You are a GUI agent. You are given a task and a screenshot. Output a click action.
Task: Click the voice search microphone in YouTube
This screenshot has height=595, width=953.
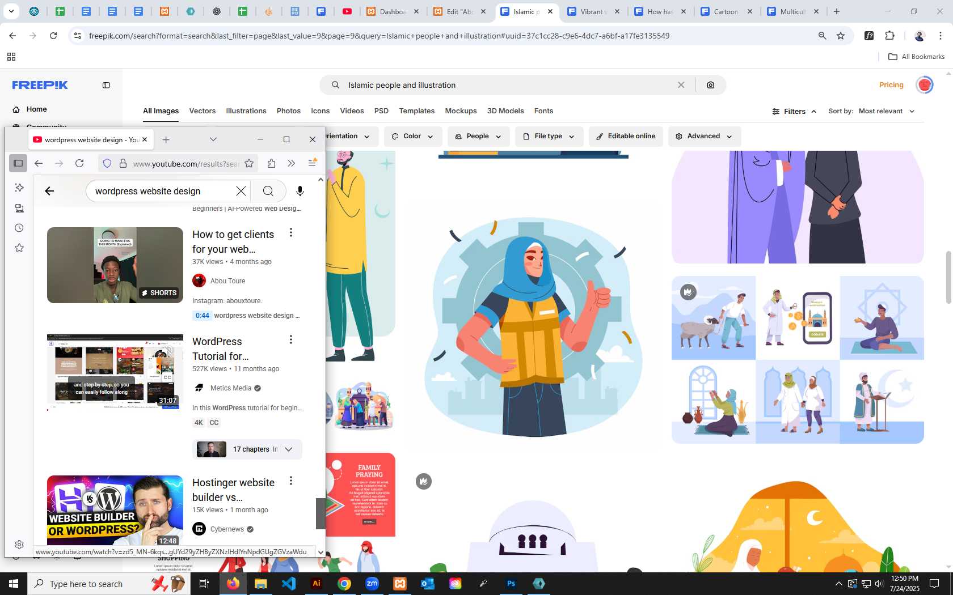coord(300,191)
